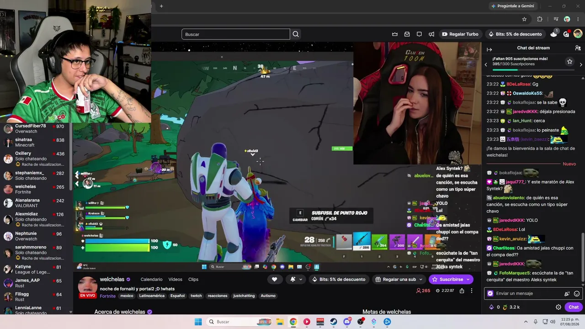Click the star icon on subscription goal

click(x=569, y=62)
